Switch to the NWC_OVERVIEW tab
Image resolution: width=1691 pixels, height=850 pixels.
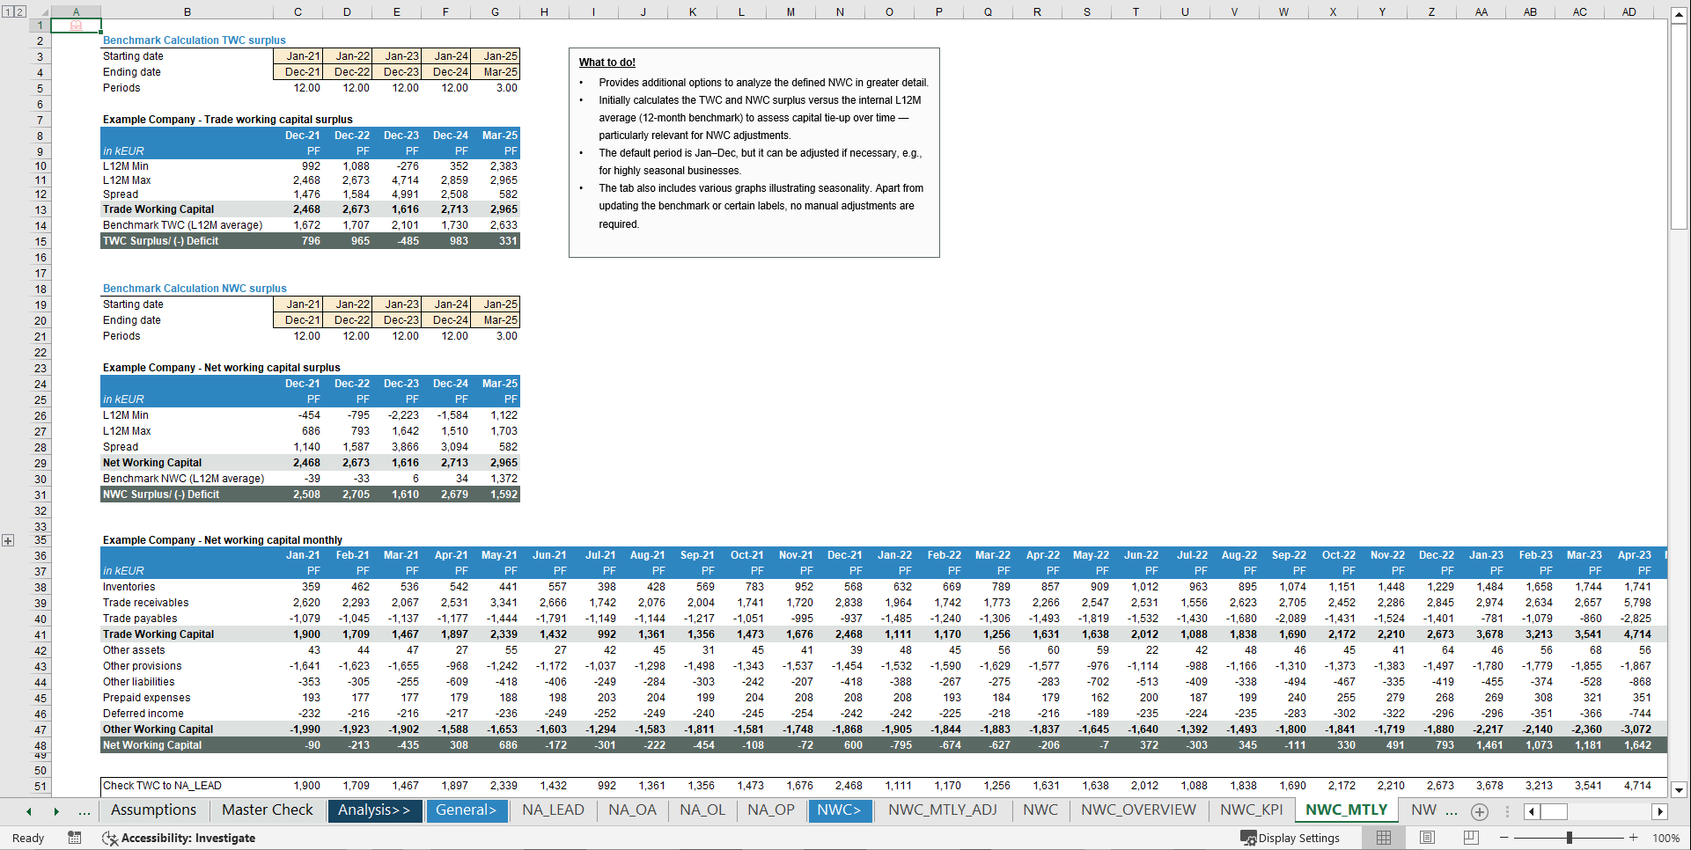pos(1138,810)
